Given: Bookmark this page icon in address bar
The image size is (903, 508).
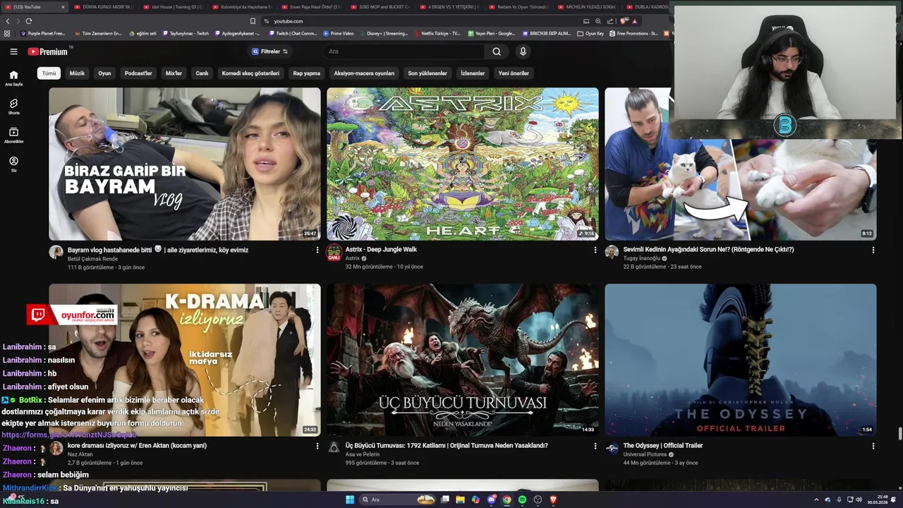Looking at the screenshot, I should tap(253, 21).
